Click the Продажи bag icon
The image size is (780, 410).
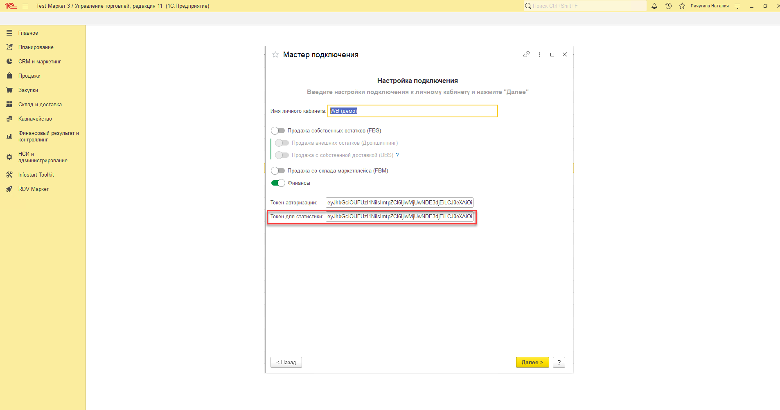pos(9,76)
